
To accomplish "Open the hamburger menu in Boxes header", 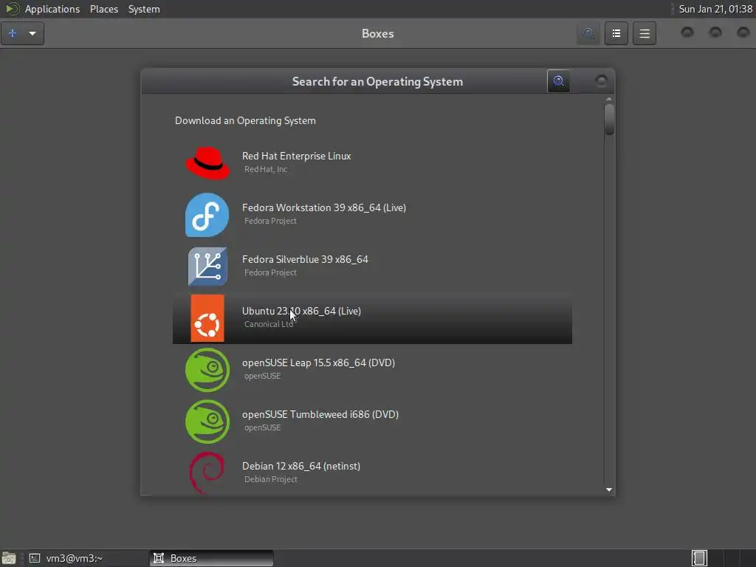I will point(644,33).
